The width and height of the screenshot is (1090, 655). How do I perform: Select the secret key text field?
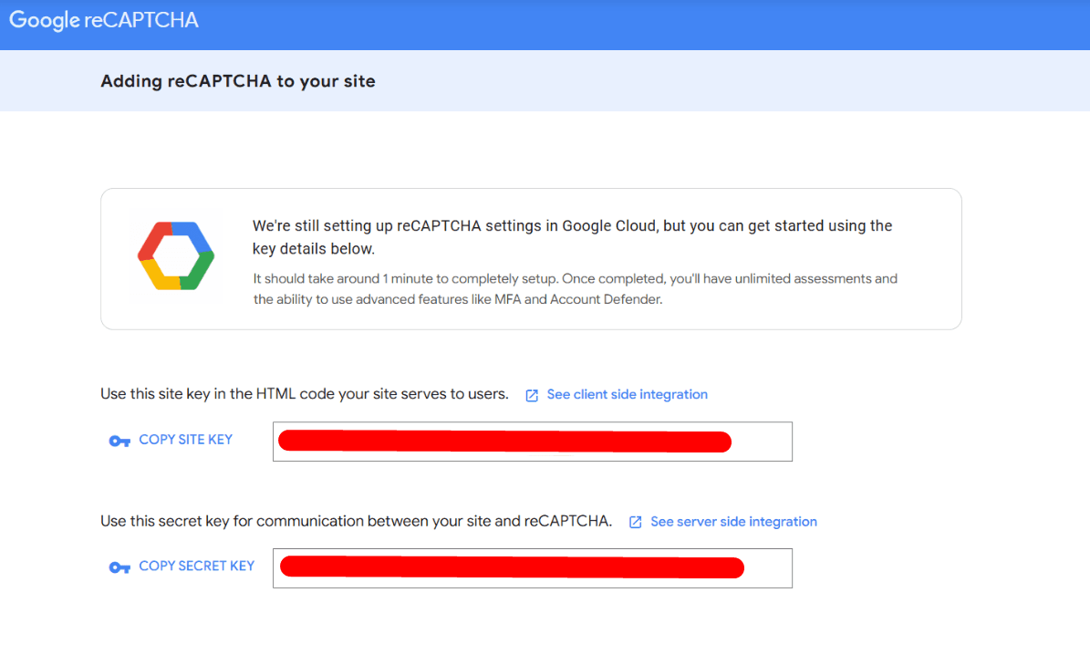tap(532, 567)
